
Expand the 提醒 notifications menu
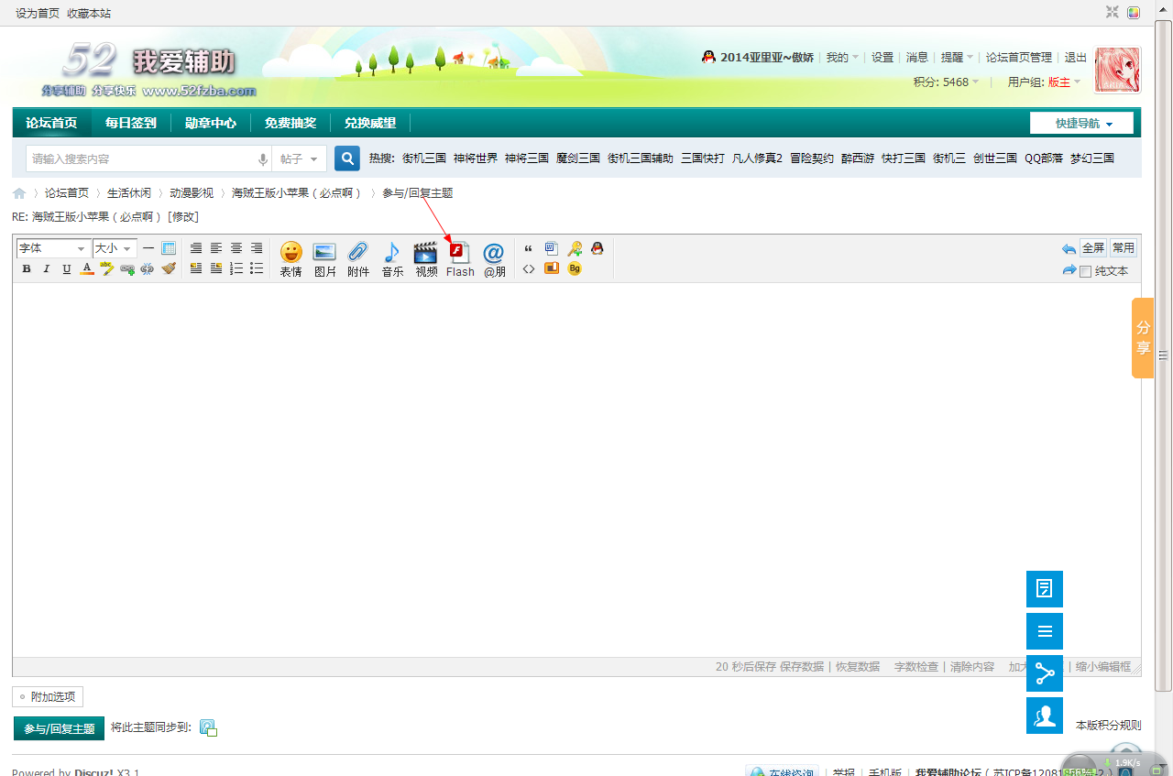tap(957, 57)
